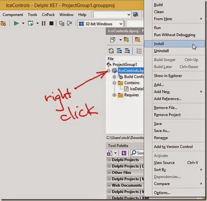
Task: Open the Compare submenu
Action: coord(175,184)
